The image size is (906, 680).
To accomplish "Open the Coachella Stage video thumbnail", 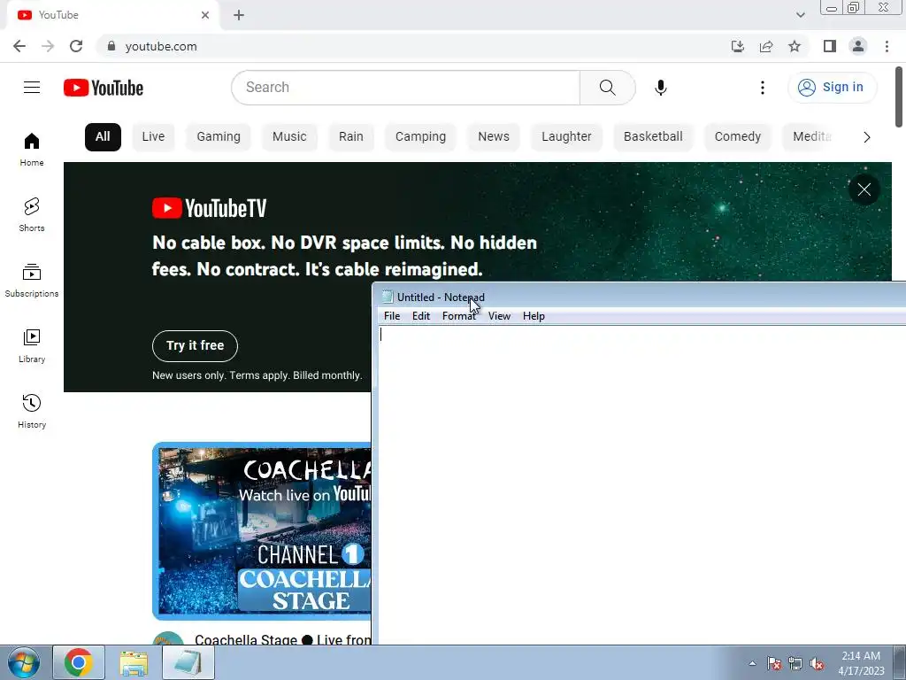I will tap(262, 531).
